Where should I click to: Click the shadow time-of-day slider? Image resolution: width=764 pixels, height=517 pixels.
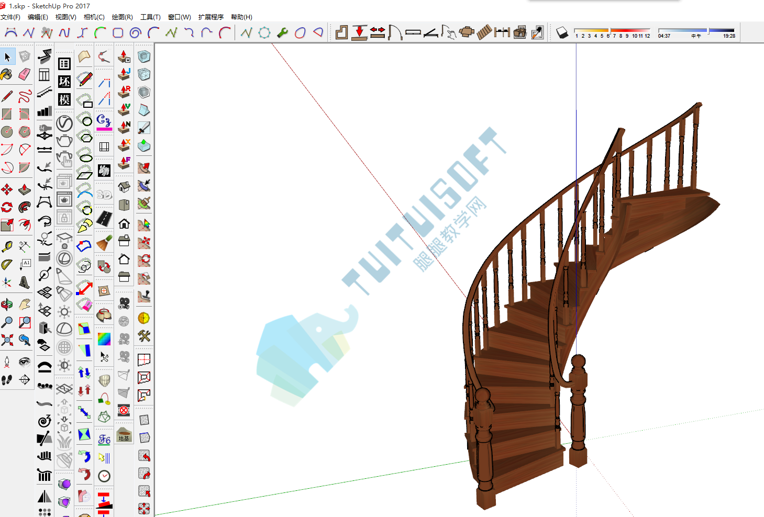pyautogui.click(x=696, y=30)
